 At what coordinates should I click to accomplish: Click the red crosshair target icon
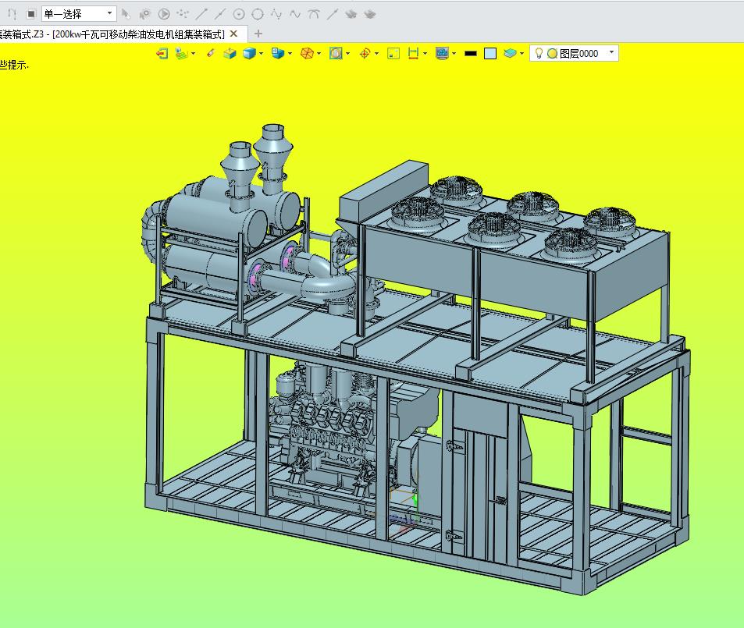click(x=365, y=54)
